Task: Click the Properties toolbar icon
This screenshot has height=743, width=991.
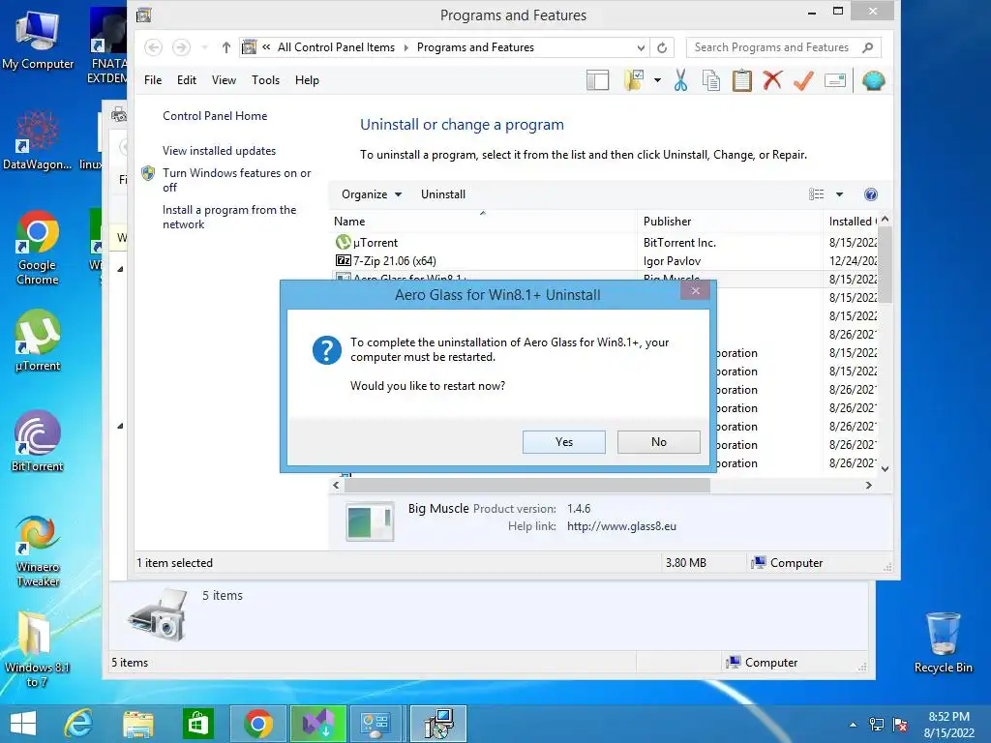Action: [835, 81]
